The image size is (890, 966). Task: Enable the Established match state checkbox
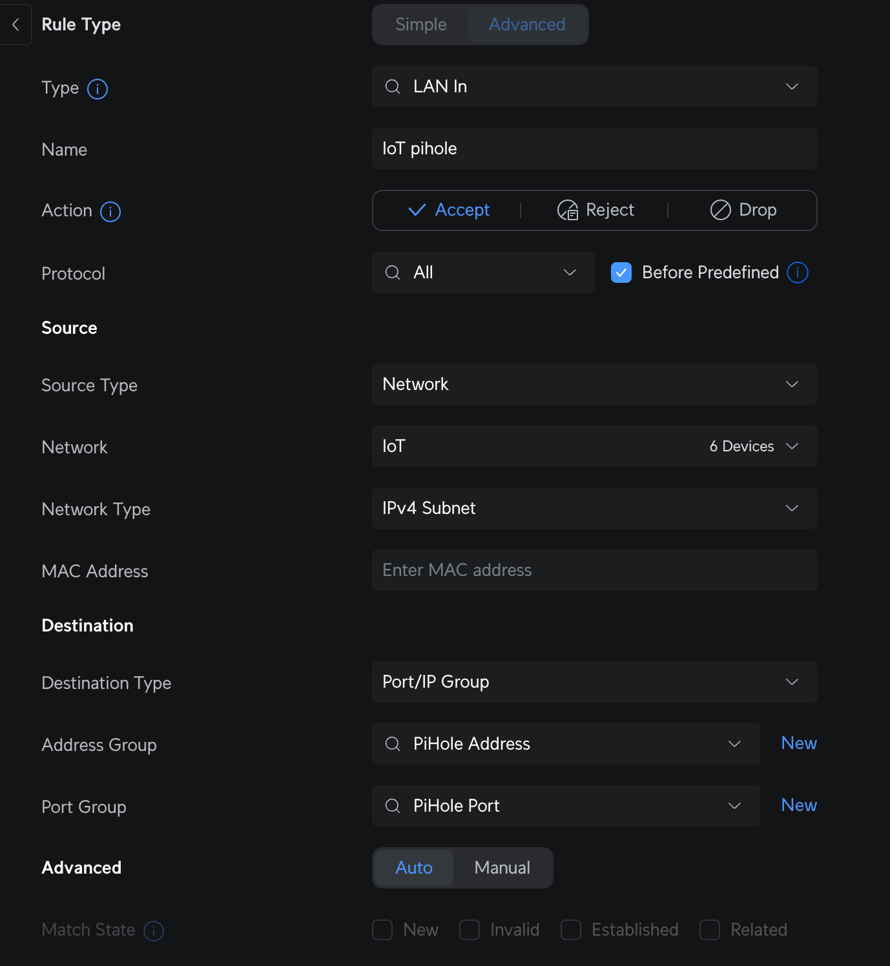[571, 930]
